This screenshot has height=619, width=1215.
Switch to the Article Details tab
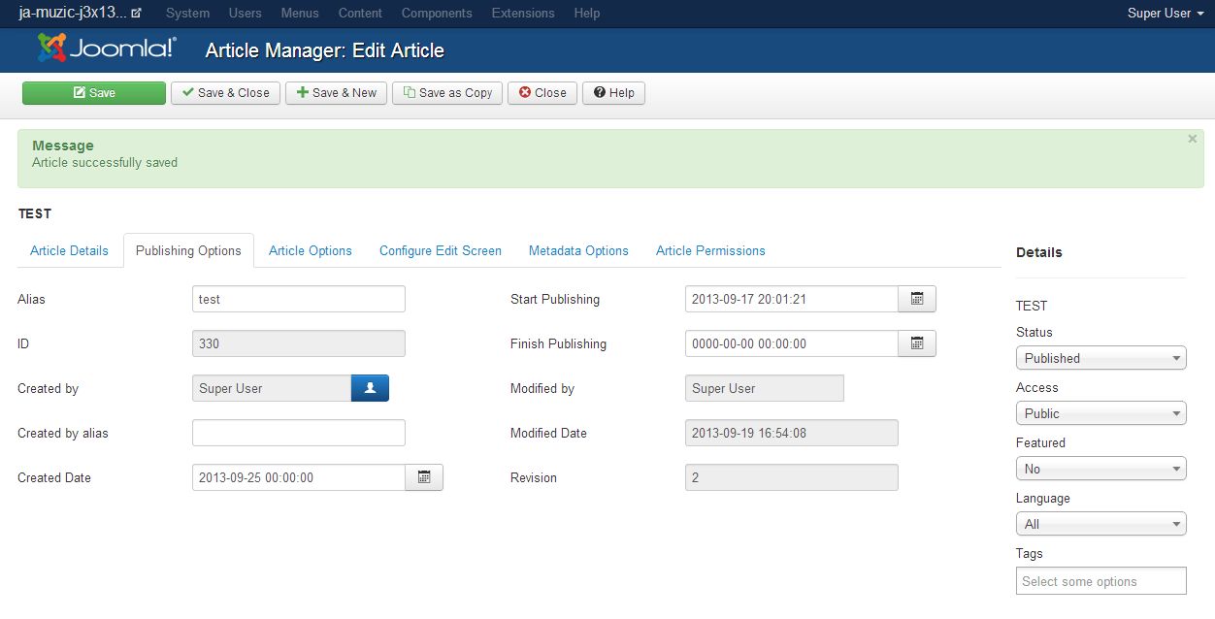click(69, 250)
